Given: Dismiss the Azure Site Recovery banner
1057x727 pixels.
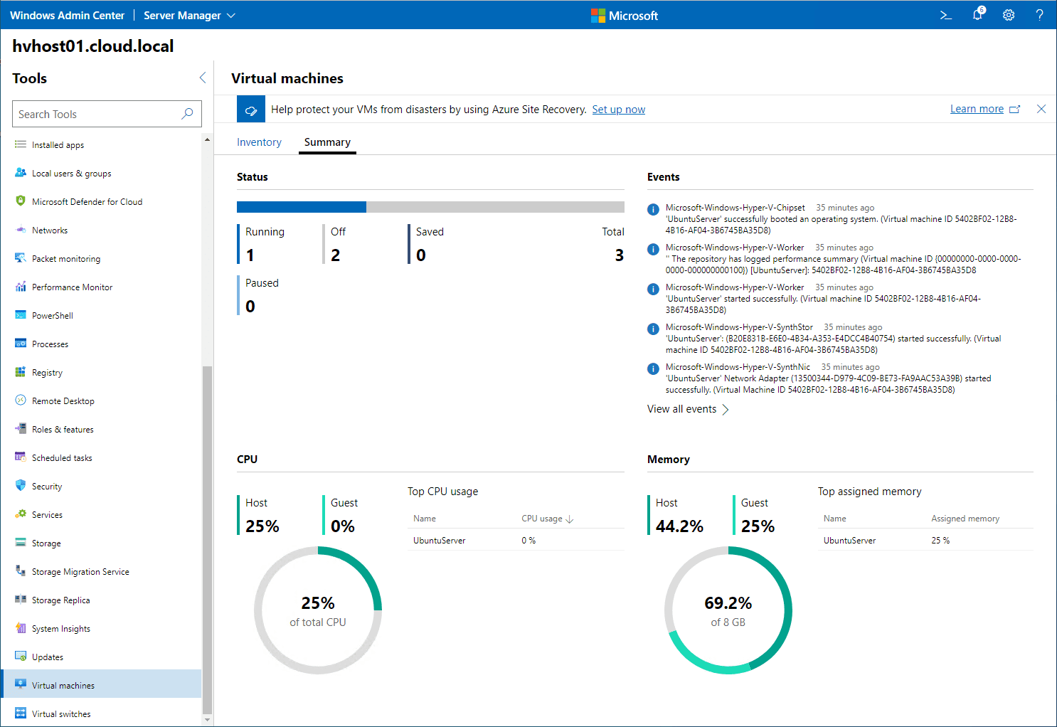Looking at the screenshot, I should click(1041, 109).
